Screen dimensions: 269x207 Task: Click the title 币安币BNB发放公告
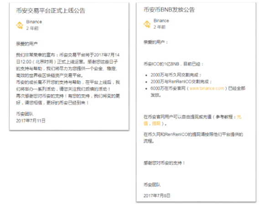coord(169,10)
